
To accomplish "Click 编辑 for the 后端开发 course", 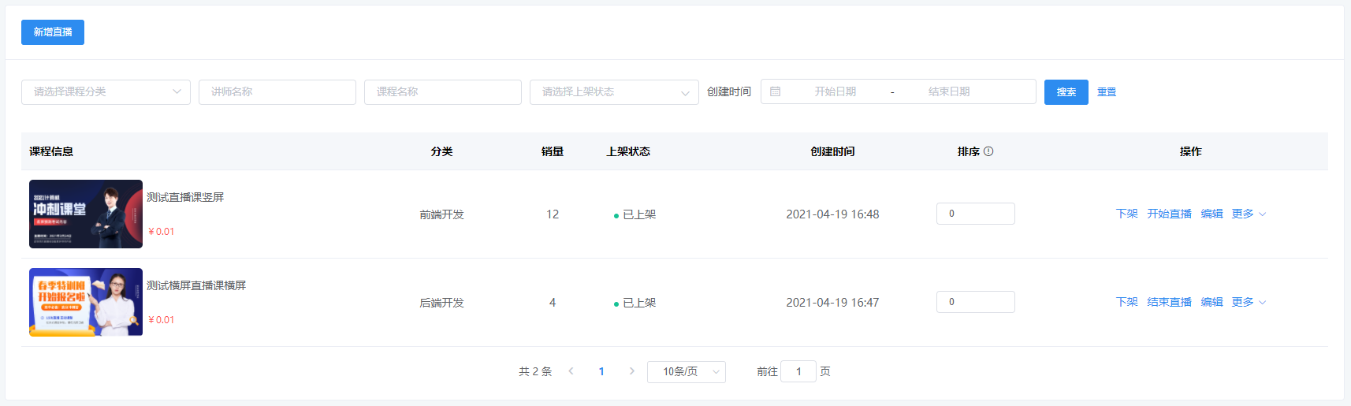I will 1211,302.
